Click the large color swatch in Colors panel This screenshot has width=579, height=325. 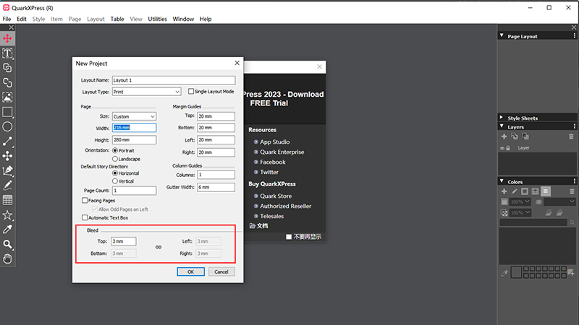(516, 273)
